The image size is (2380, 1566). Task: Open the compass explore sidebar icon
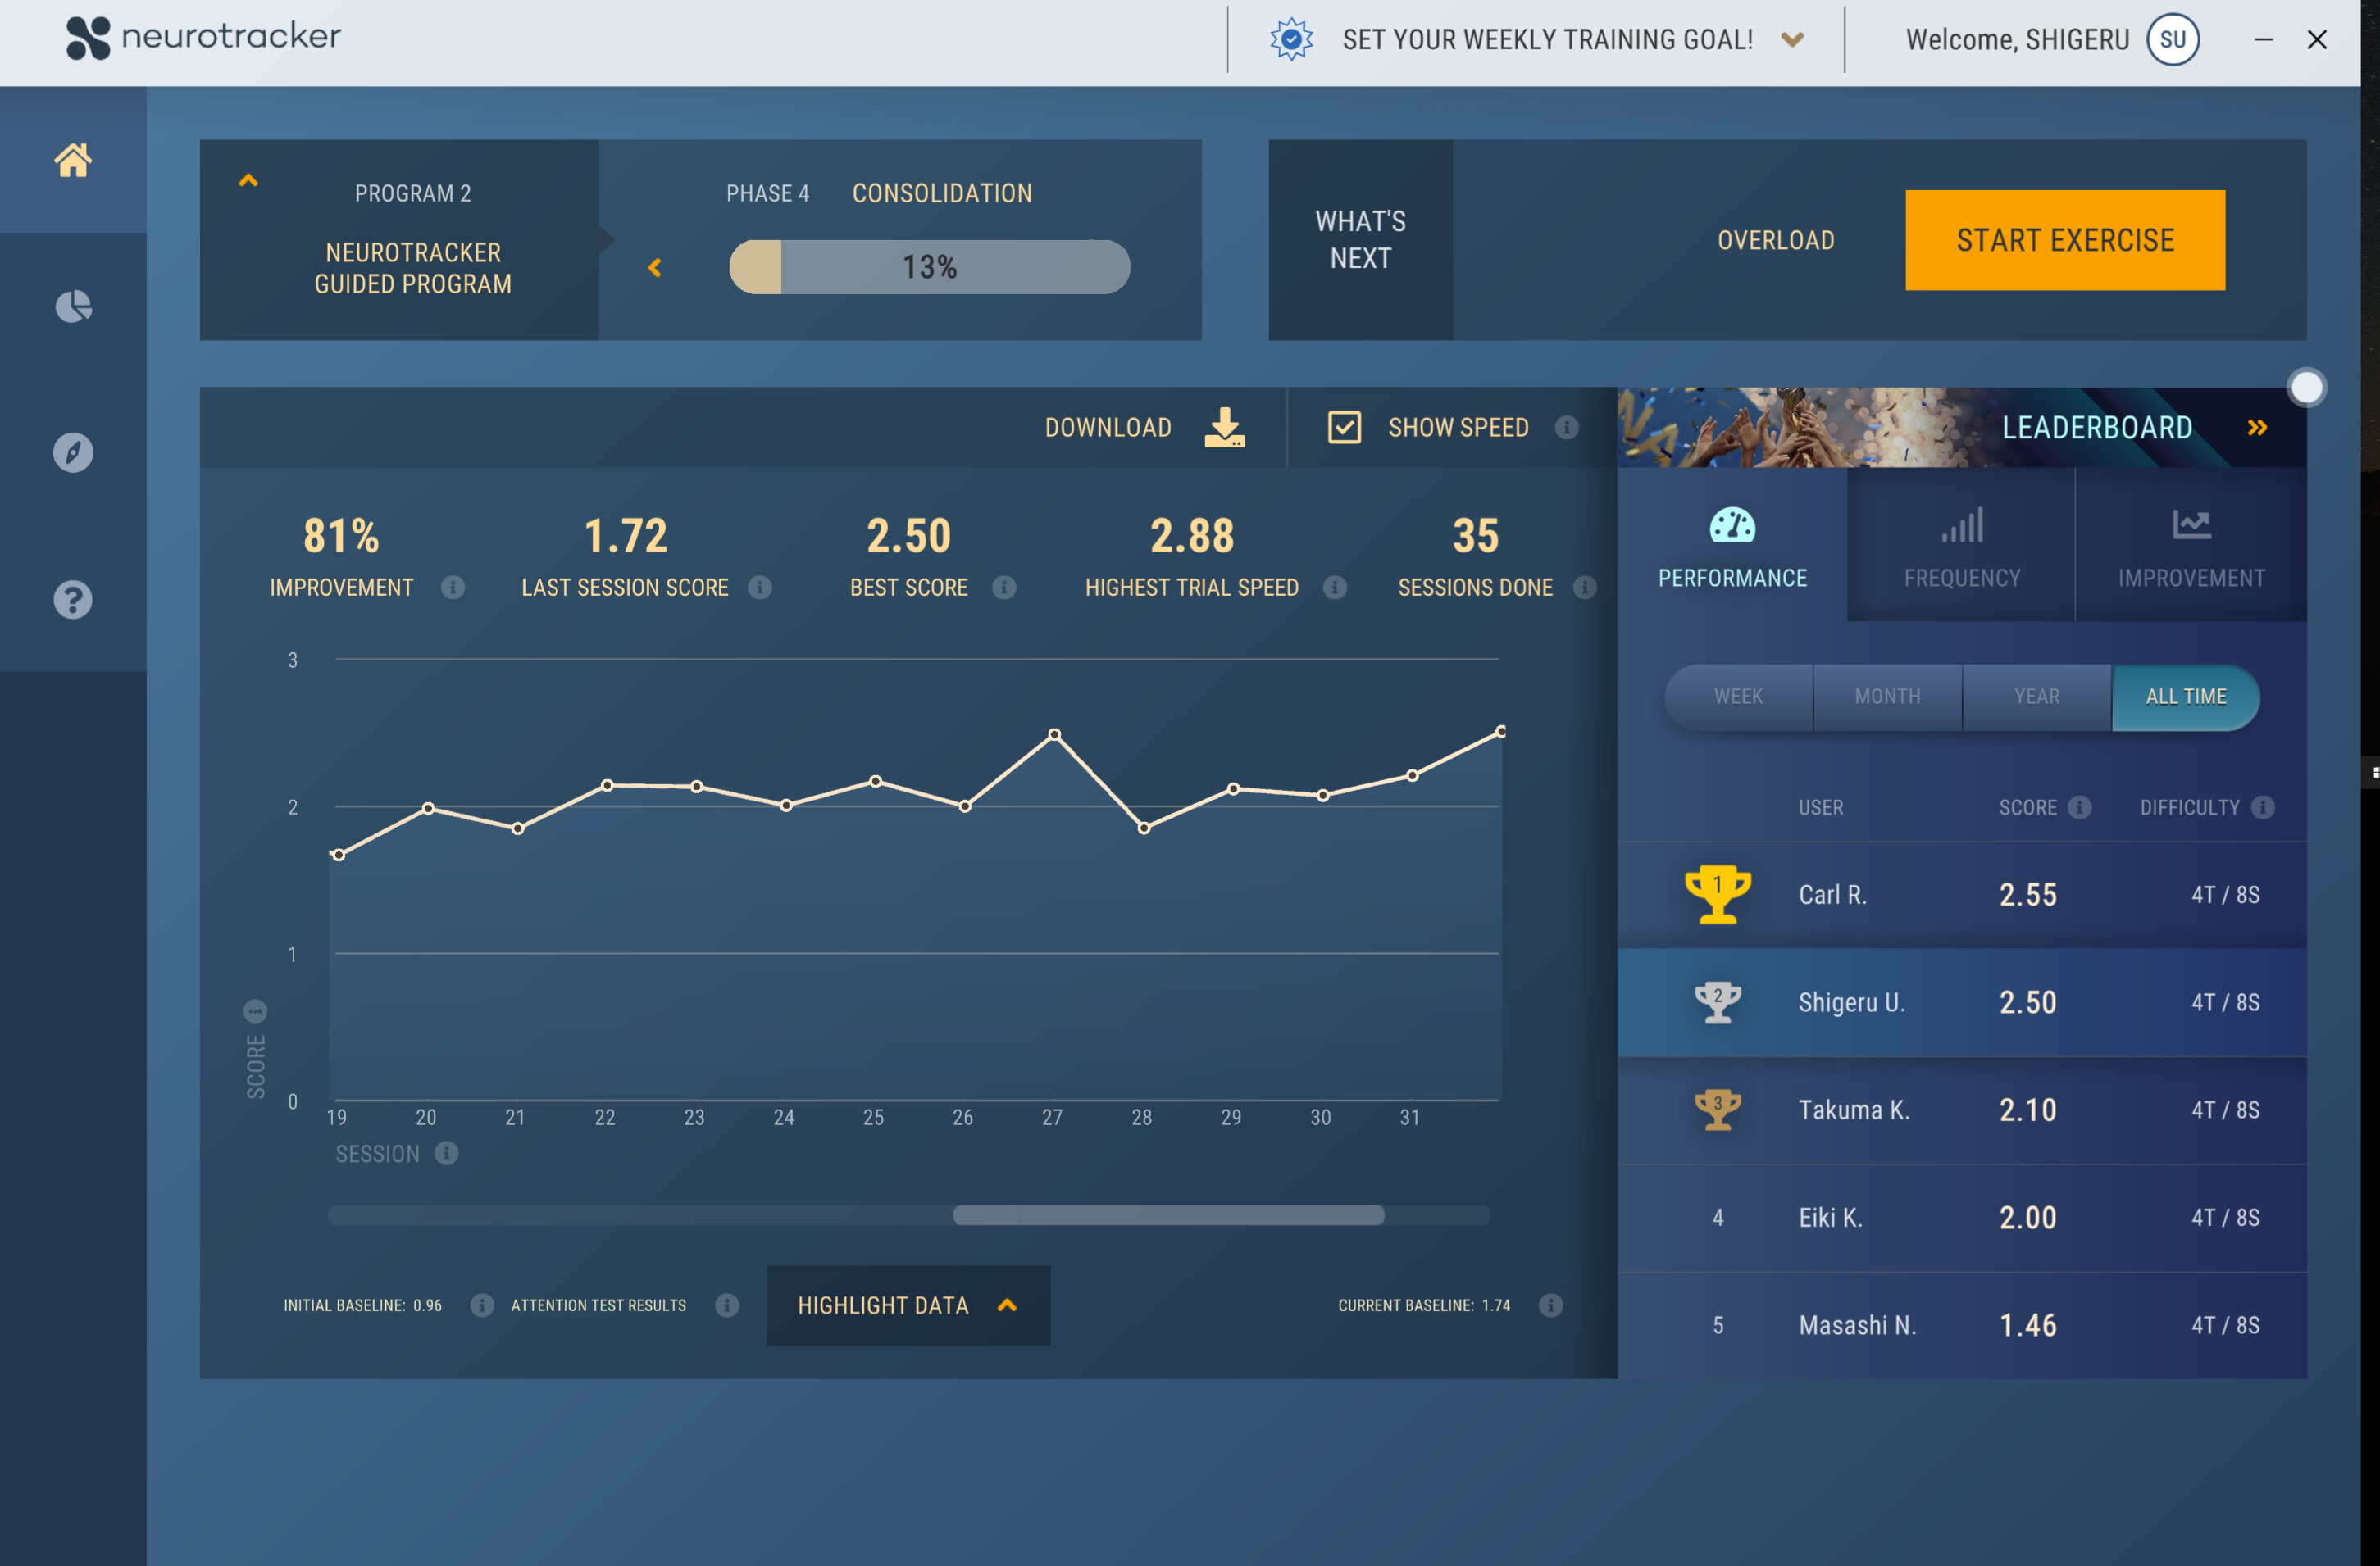pyautogui.click(x=73, y=452)
